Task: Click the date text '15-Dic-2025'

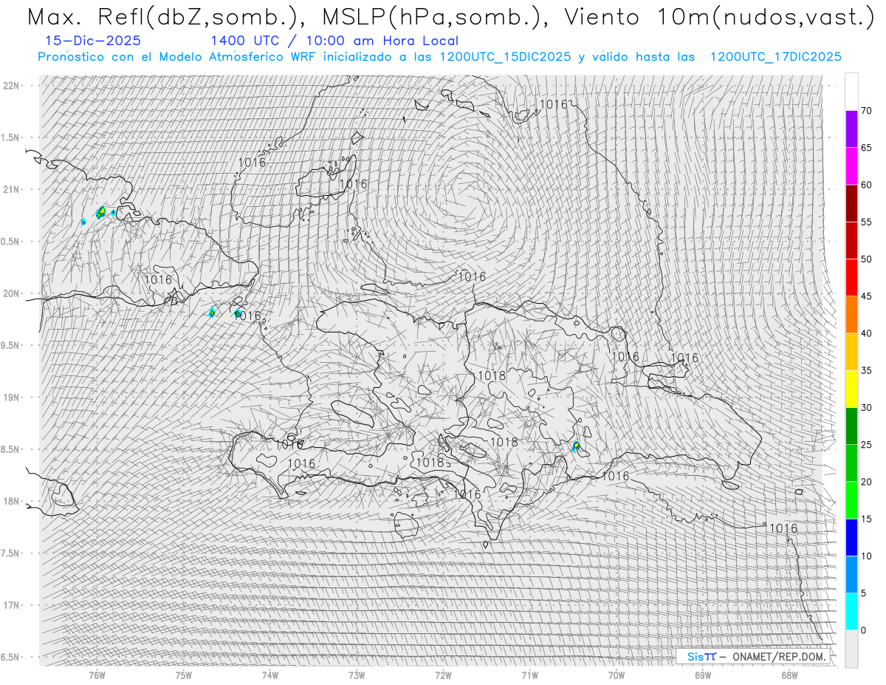Action: point(93,41)
